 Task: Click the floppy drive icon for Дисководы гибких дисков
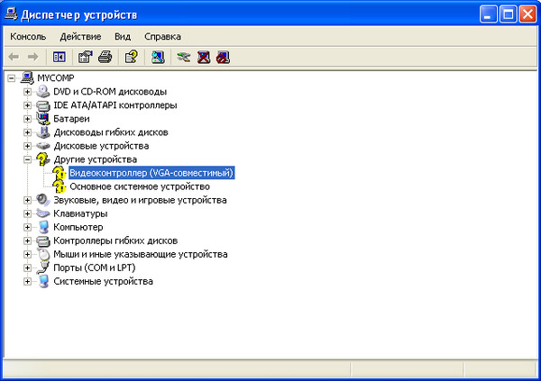click(43, 132)
